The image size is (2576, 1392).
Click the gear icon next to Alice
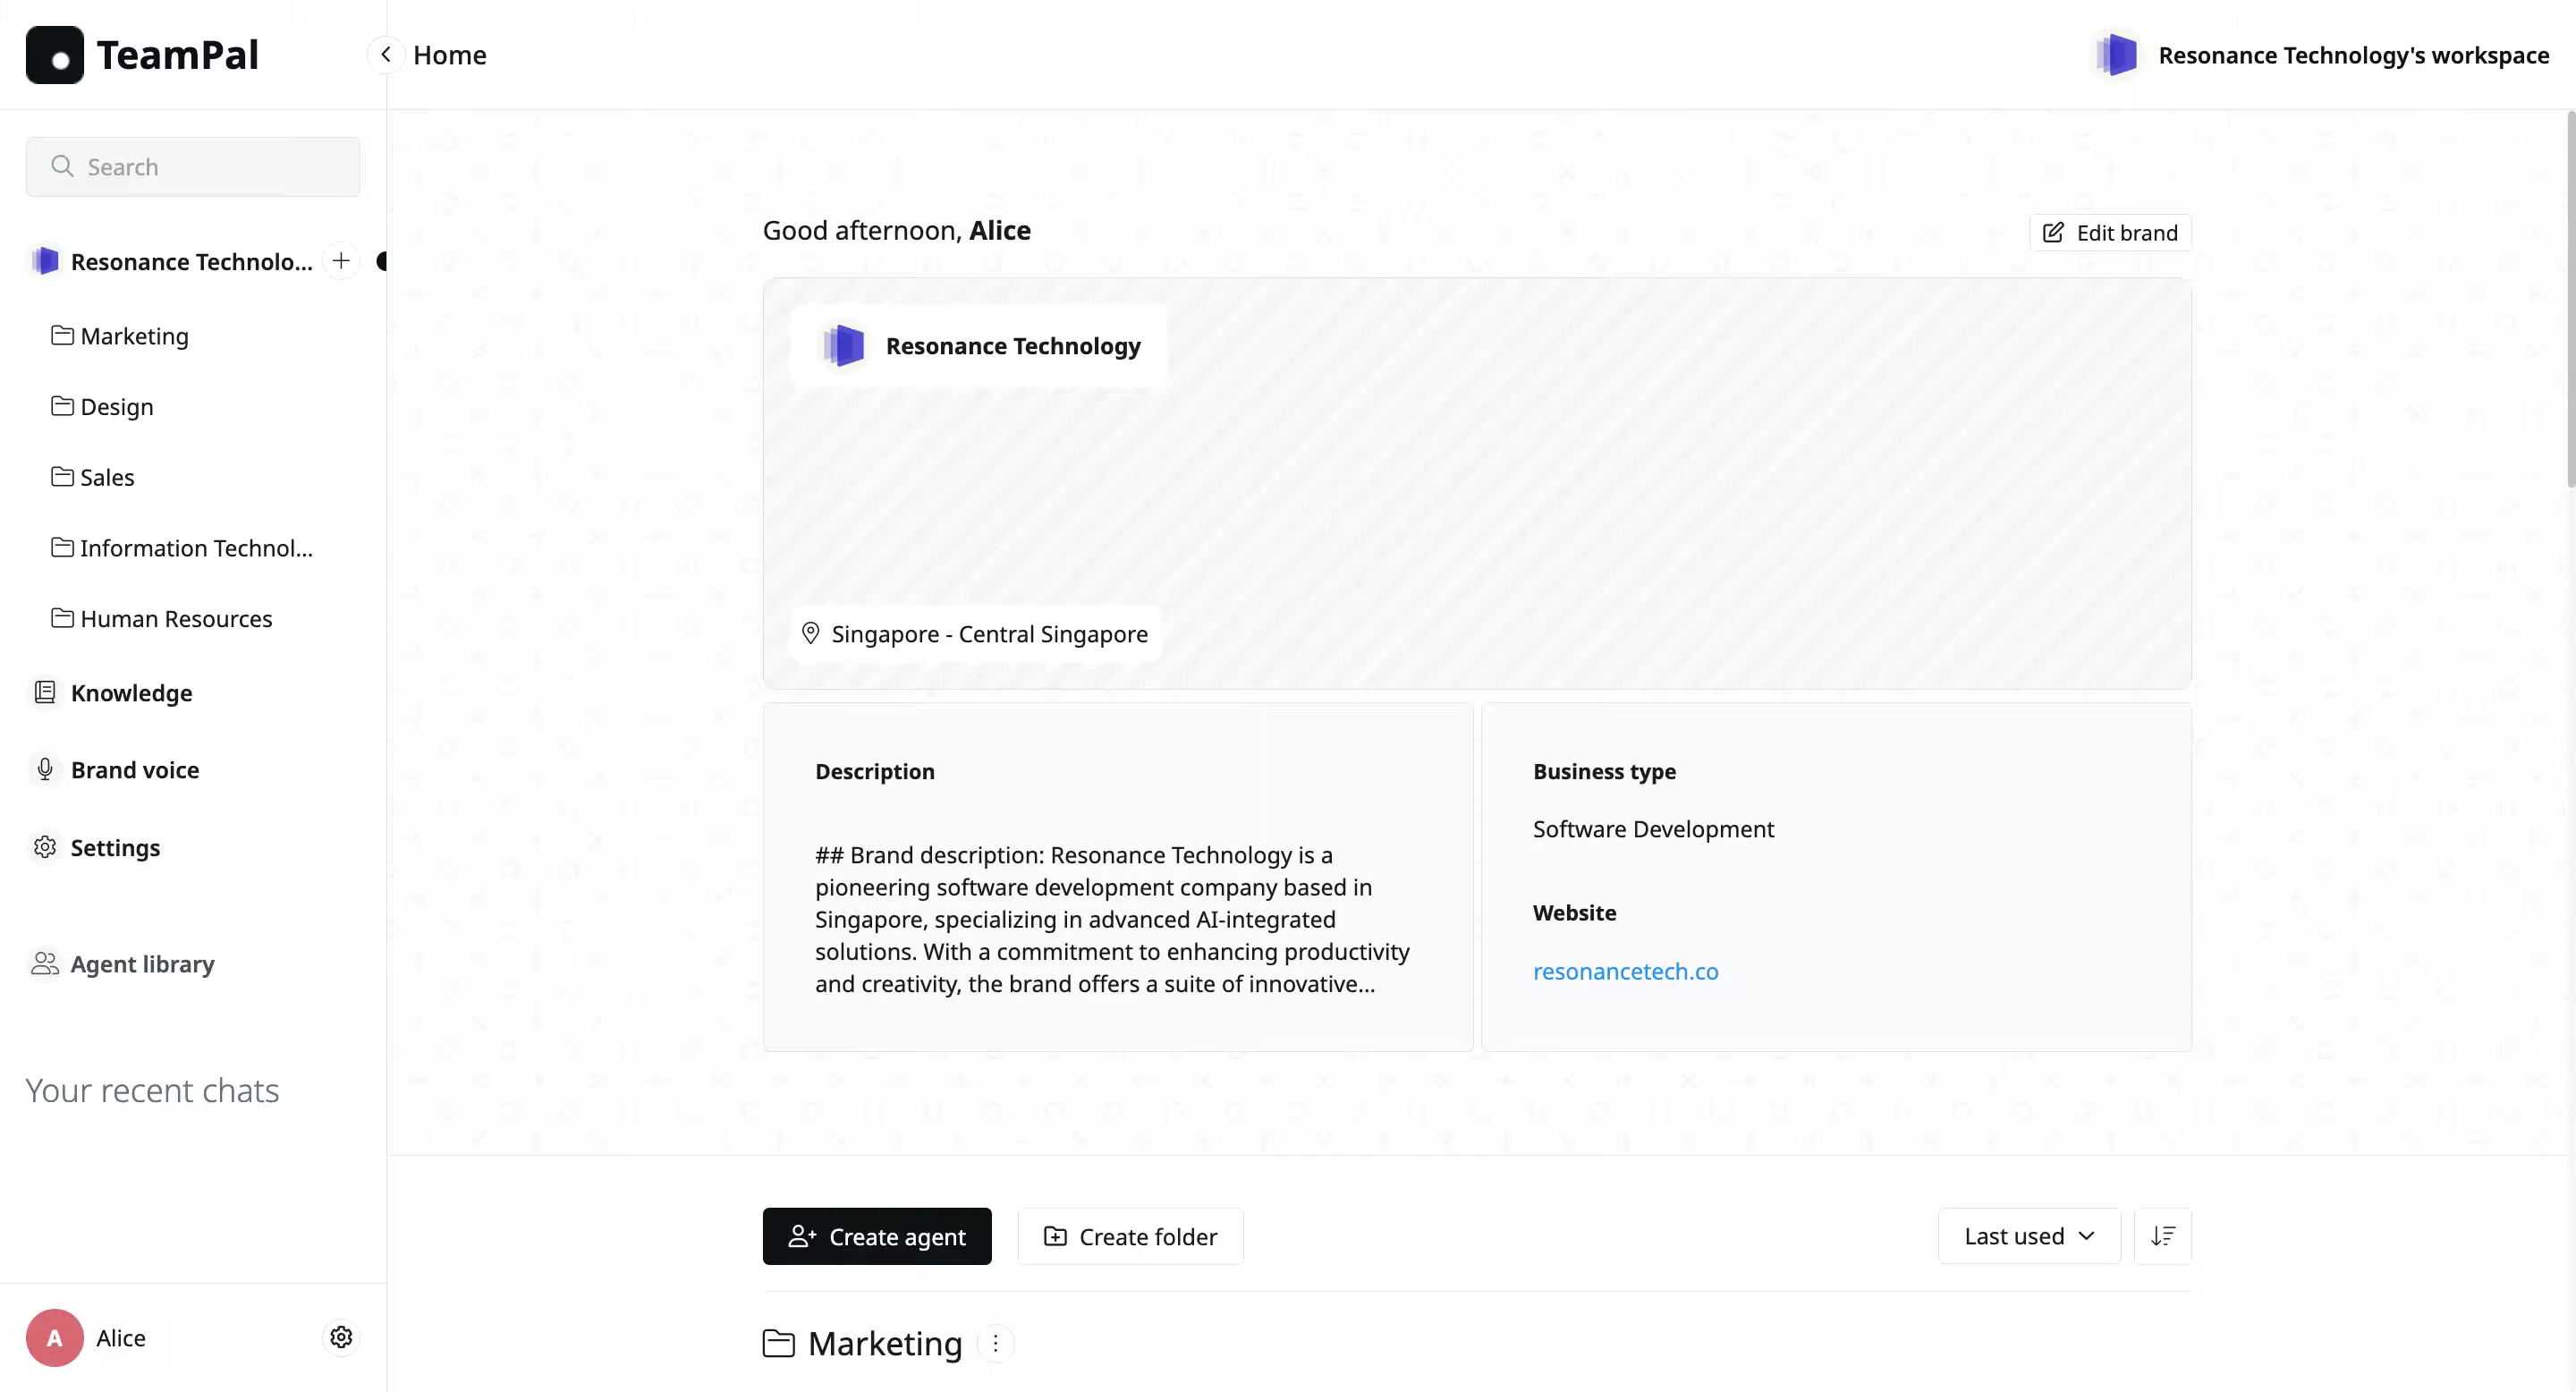[x=341, y=1337]
